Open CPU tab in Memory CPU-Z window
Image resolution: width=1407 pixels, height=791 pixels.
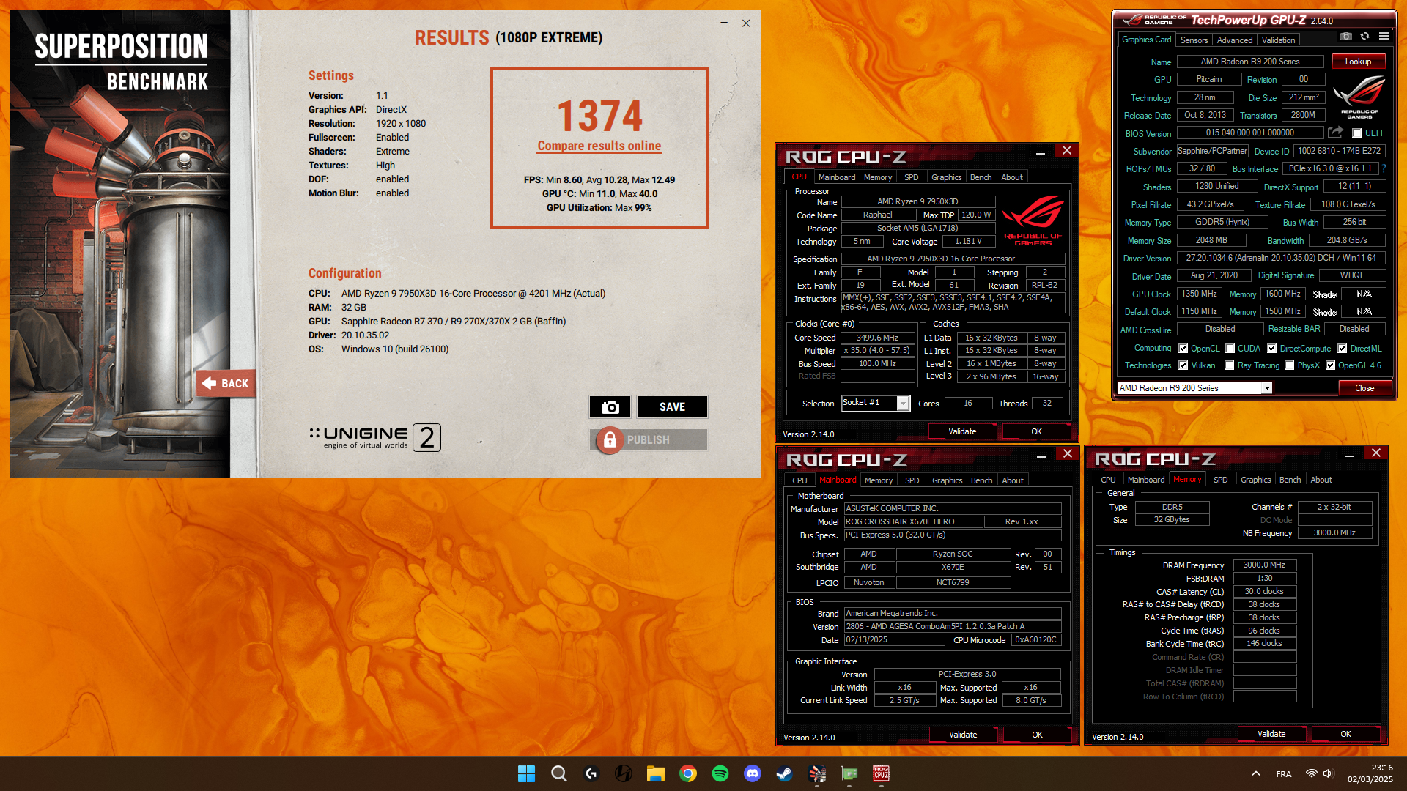tap(1108, 480)
